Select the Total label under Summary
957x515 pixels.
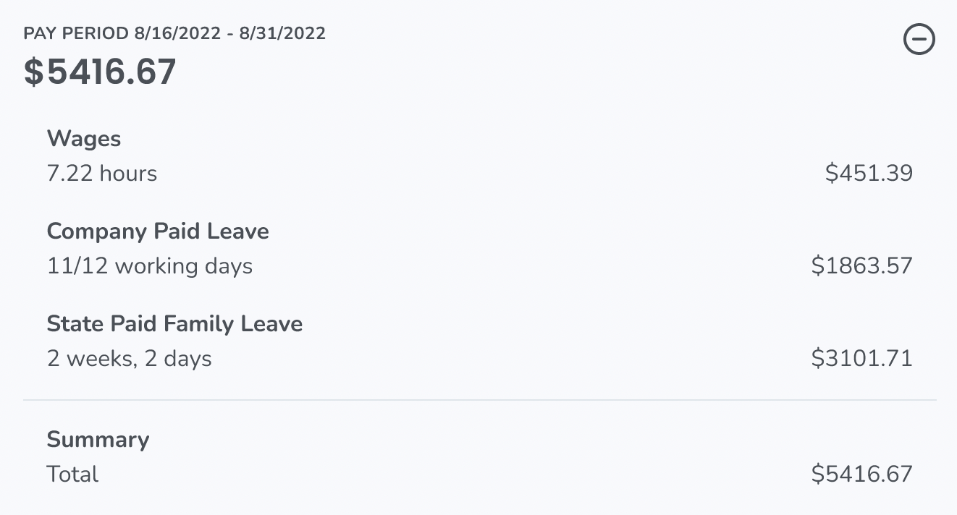[x=72, y=474]
